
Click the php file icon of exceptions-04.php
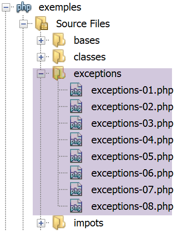[x=76, y=139]
